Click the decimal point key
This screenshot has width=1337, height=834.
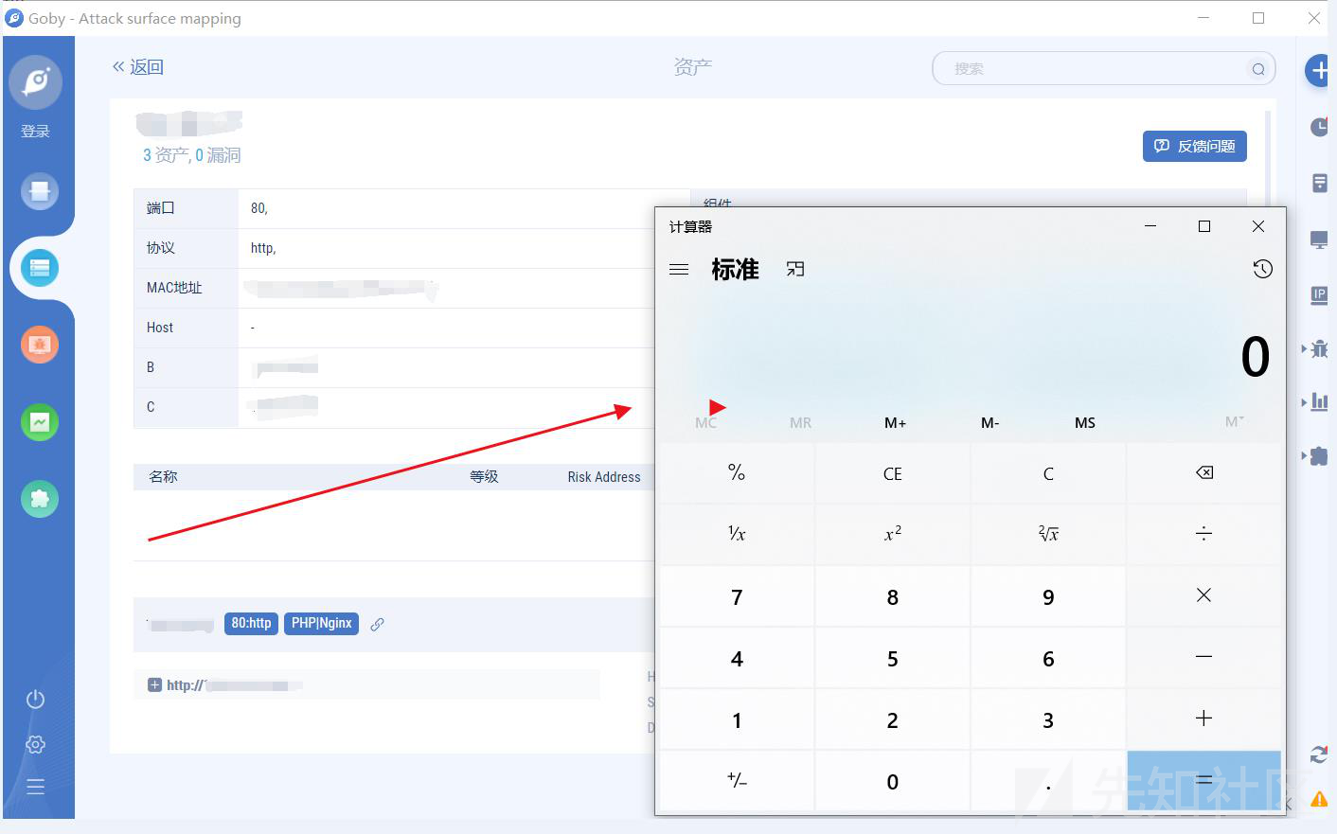[x=1048, y=780]
